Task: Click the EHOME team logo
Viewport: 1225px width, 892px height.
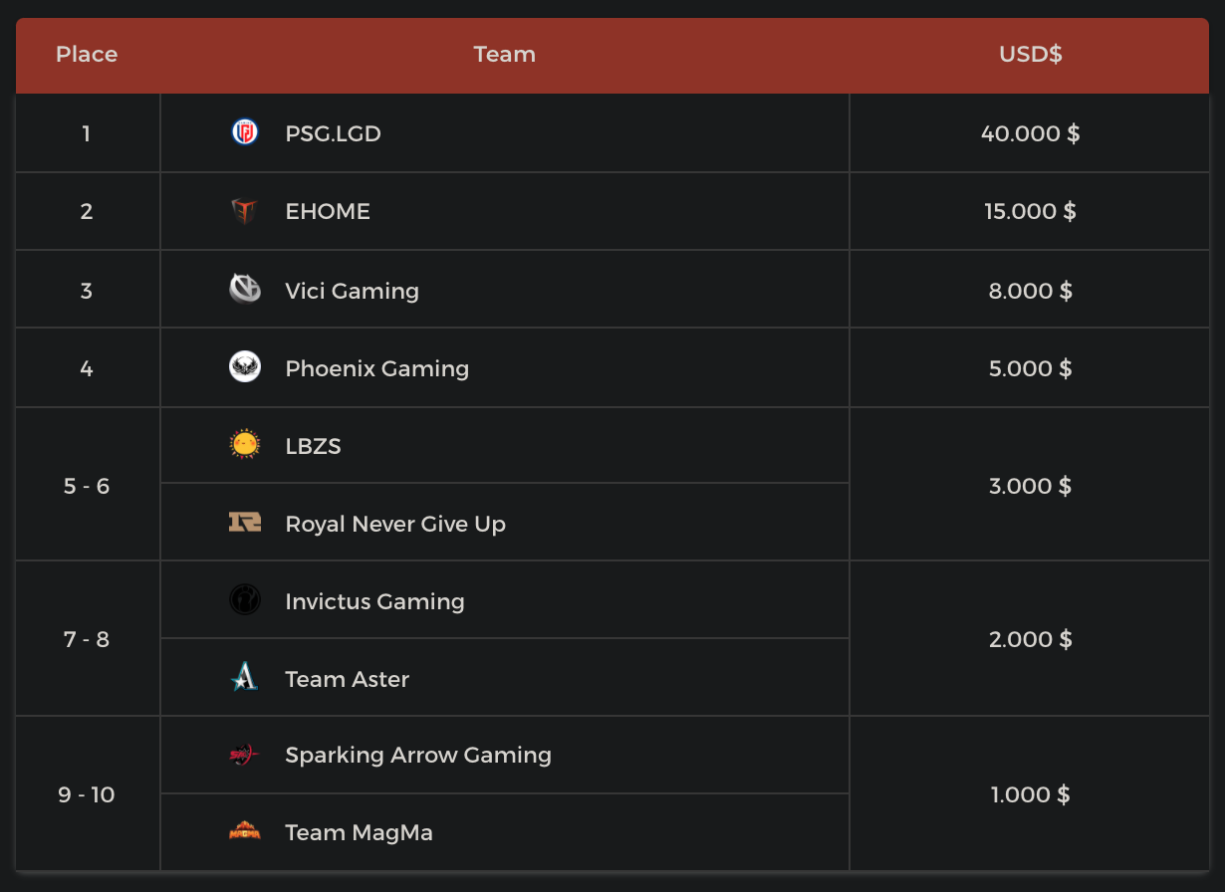Action: pos(244,211)
